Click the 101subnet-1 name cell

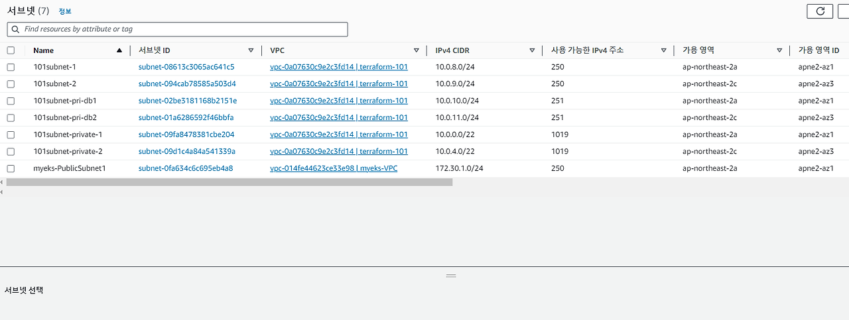54,67
